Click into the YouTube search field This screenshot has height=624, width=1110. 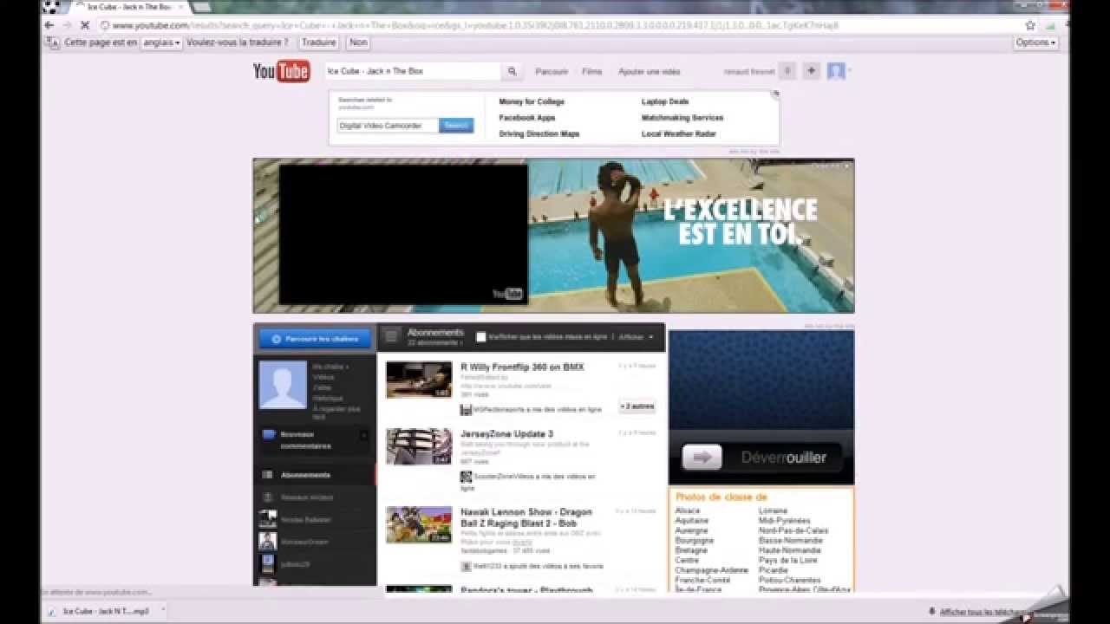[413, 71]
